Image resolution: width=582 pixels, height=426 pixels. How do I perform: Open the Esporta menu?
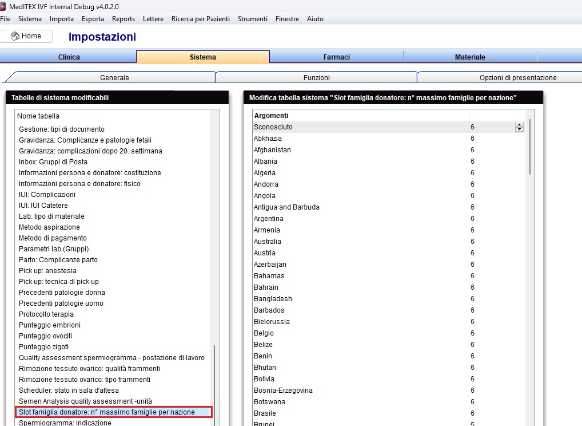click(93, 18)
